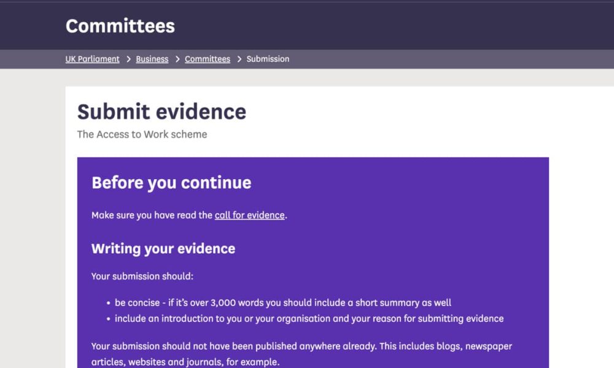Image resolution: width=614 pixels, height=368 pixels.
Task: Click the Before you continue heading
Action: tap(171, 183)
